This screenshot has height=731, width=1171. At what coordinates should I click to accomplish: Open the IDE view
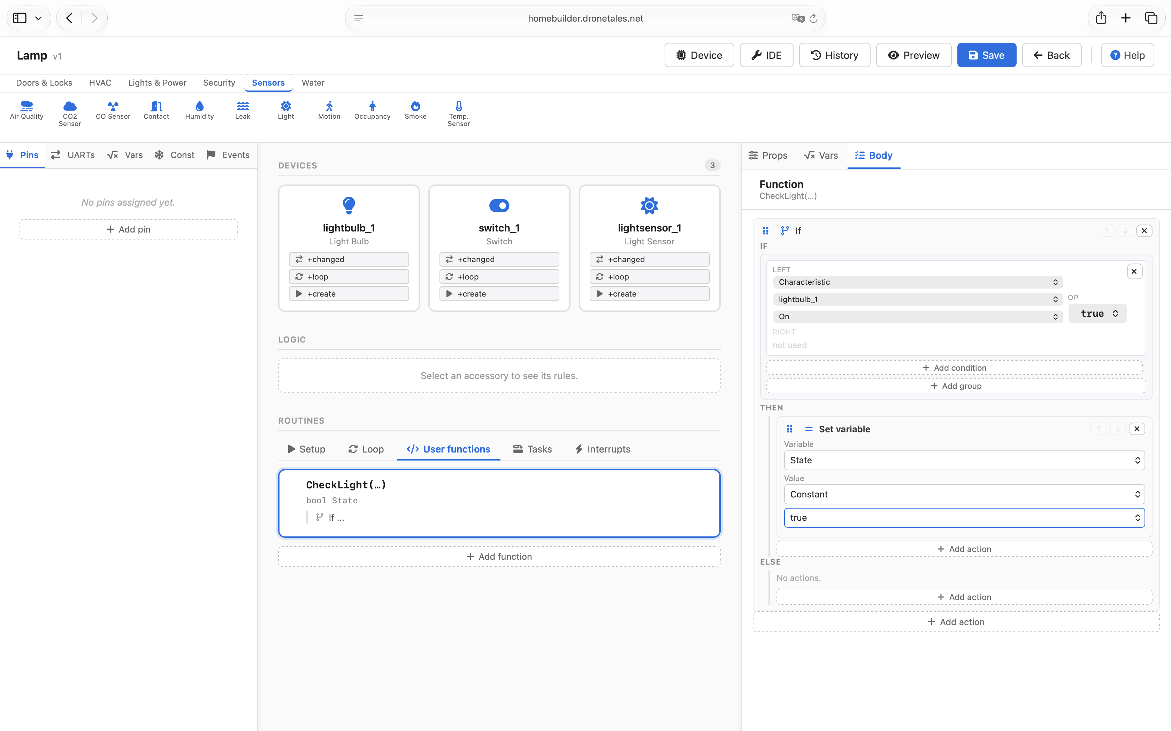[766, 55]
